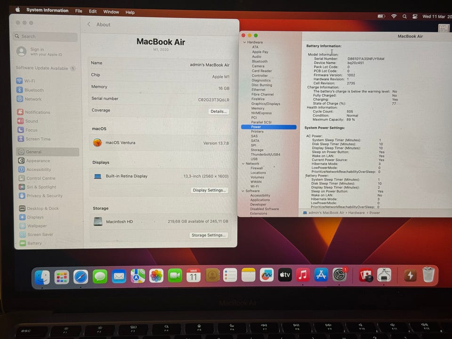Image resolution: width=452 pixels, height=339 pixels.
Task: Open Control Centre icon in menu bar
Action: click(x=415, y=16)
